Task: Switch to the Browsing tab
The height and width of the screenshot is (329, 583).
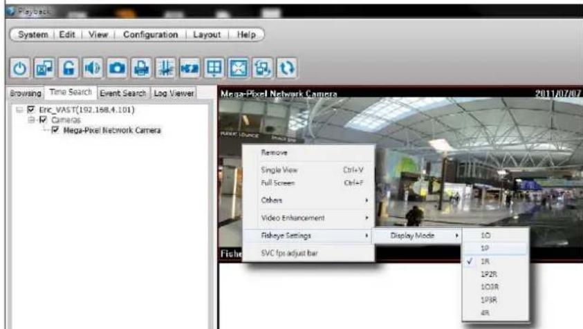Action: point(26,93)
